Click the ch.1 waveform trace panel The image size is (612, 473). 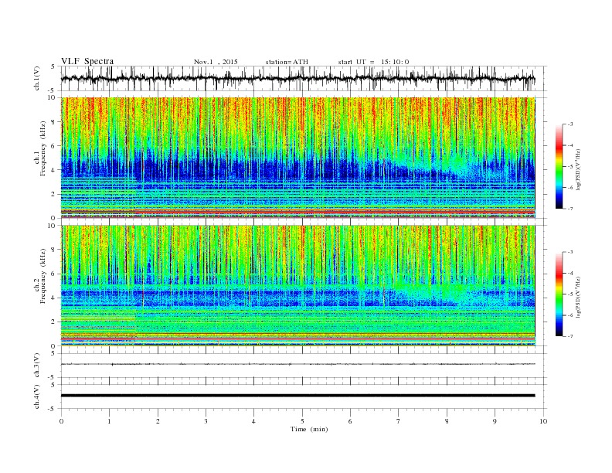tap(304, 78)
